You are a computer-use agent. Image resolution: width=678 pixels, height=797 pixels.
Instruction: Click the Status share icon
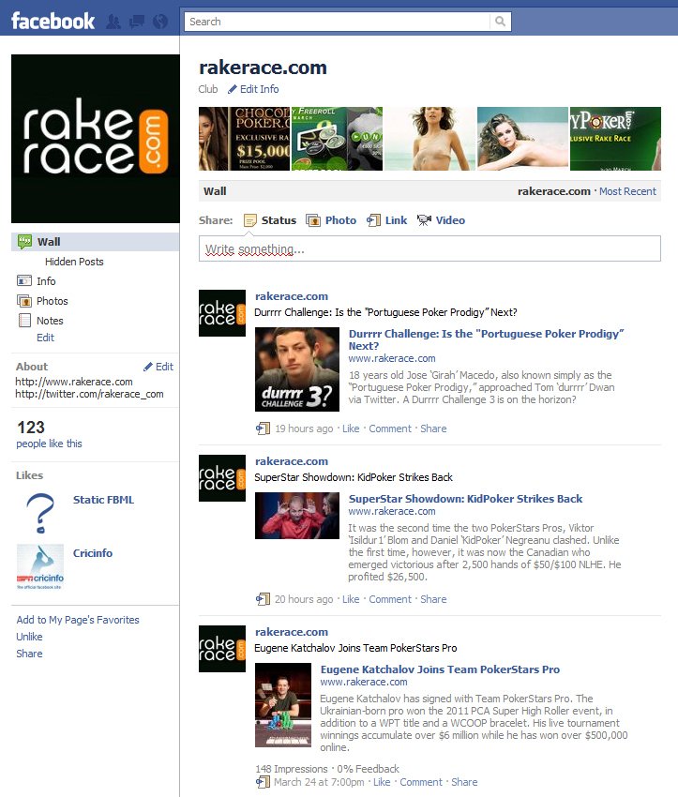[x=250, y=220]
